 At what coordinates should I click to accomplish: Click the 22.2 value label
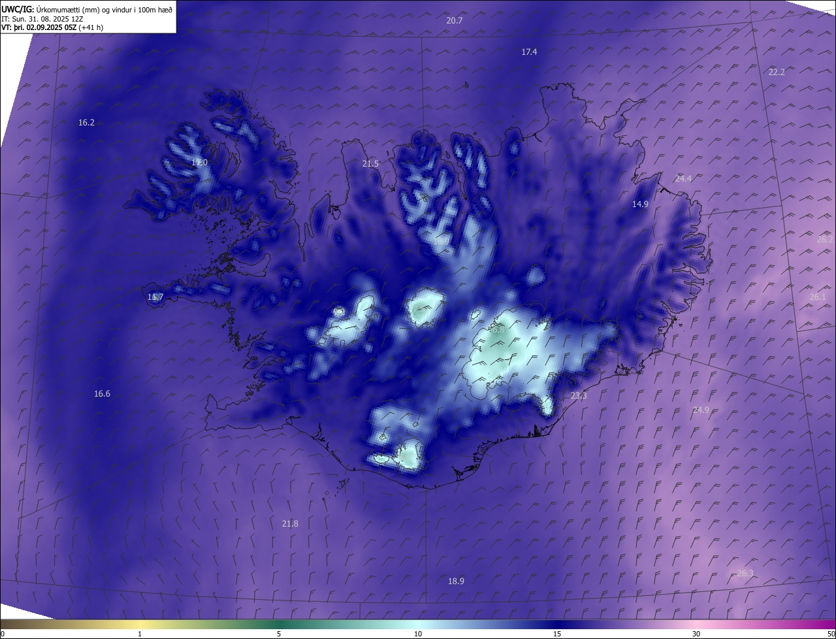pyautogui.click(x=777, y=72)
